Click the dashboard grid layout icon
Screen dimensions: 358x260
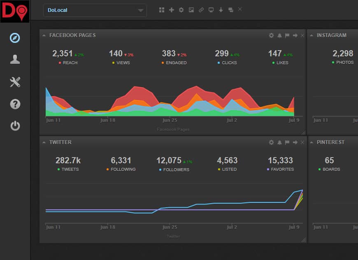pyautogui.click(x=162, y=10)
